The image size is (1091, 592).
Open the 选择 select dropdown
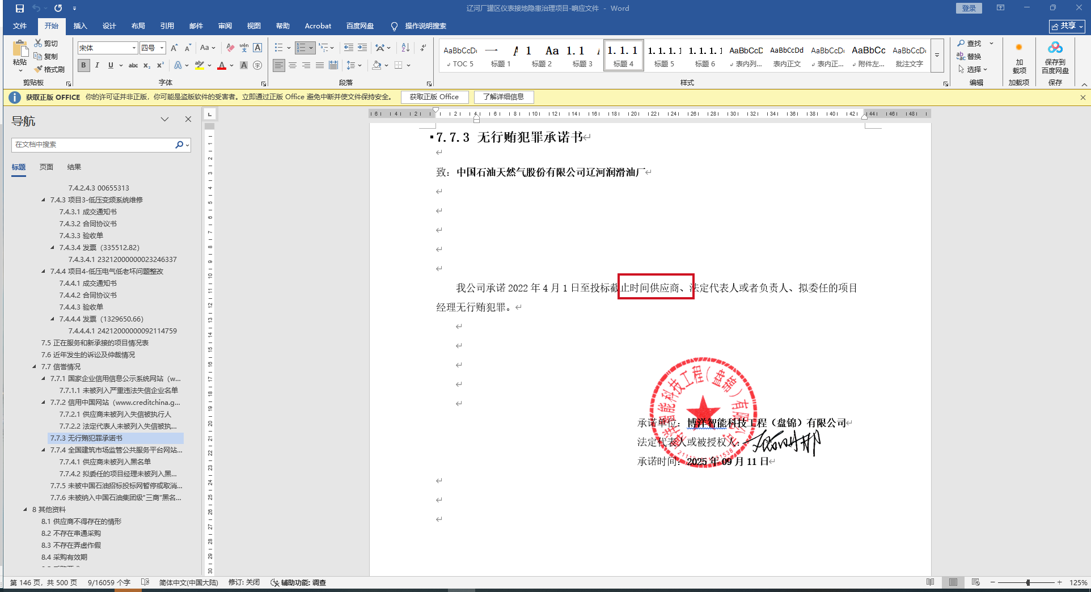pos(973,69)
